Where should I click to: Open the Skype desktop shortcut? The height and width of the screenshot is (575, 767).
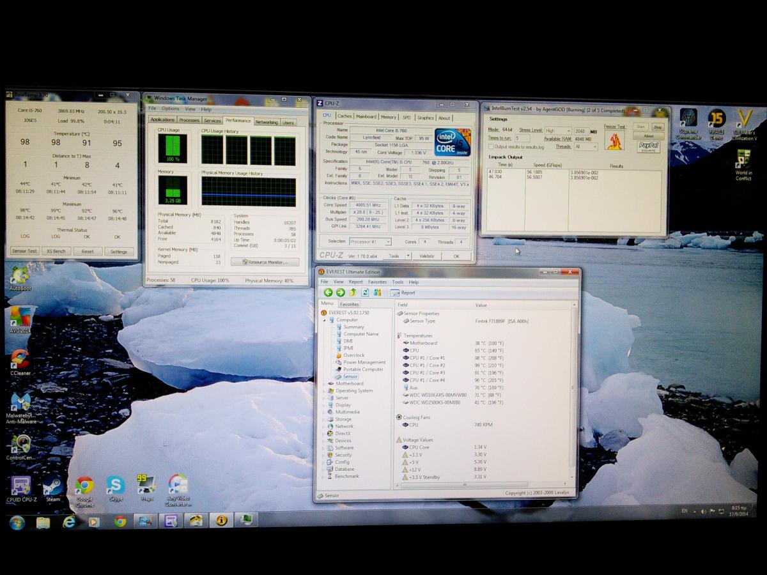click(x=116, y=489)
